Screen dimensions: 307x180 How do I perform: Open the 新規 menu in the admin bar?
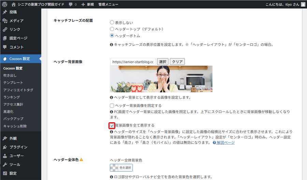click(x=90, y=4)
